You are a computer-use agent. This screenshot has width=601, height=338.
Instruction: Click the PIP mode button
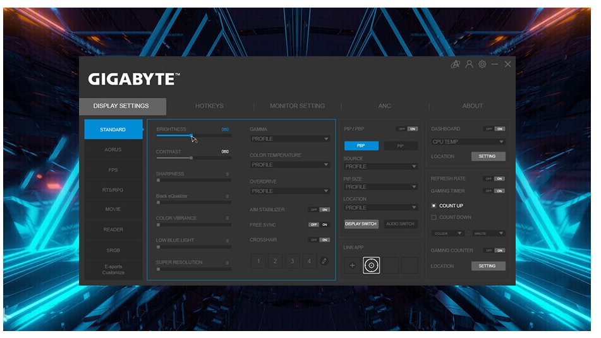click(x=401, y=145)
